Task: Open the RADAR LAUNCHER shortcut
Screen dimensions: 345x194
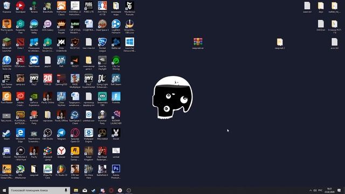Action: 116,117
